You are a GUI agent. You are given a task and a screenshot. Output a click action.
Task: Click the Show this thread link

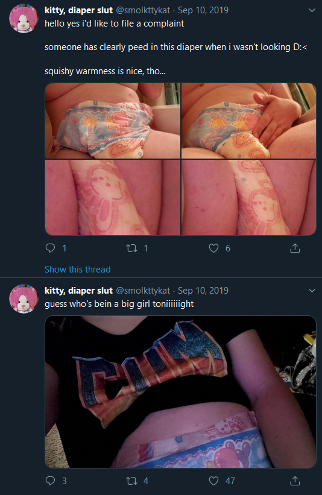[x=78, y=270]
